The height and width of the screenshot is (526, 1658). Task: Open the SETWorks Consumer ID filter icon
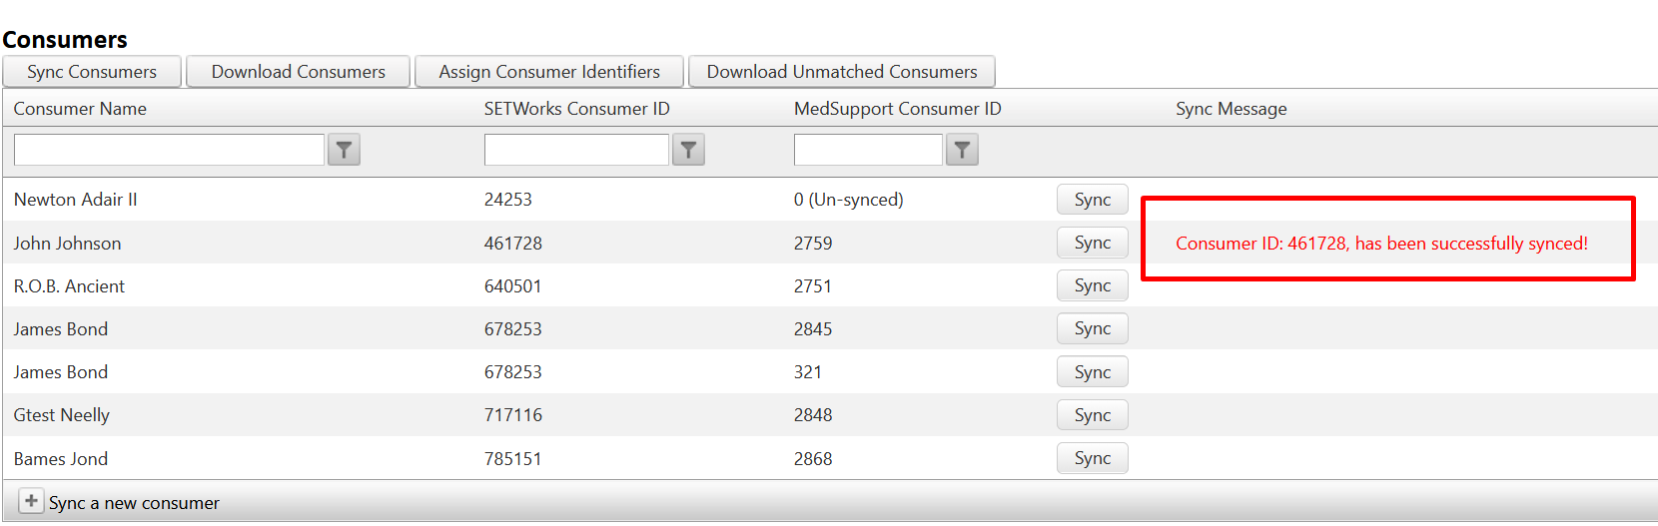pyautogui.click(x=688, y=150)
